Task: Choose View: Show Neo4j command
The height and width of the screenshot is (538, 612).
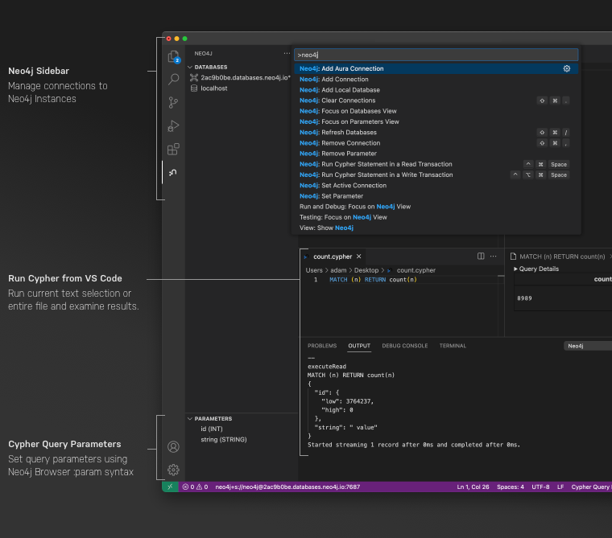Action: 436,228
